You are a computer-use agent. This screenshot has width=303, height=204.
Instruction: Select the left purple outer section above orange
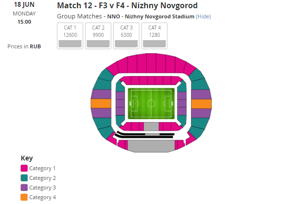pyautogui.click(x=101, y=94)
